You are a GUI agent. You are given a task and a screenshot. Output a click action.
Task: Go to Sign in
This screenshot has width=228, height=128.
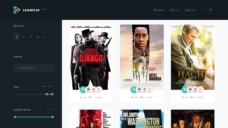point(174,10)
